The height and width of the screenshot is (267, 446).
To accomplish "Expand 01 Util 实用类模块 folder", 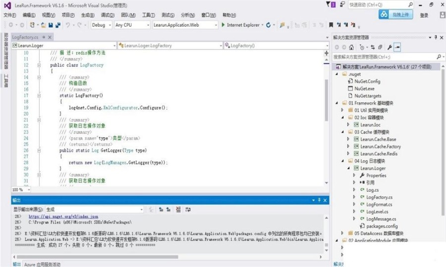I will coord(342,110).
